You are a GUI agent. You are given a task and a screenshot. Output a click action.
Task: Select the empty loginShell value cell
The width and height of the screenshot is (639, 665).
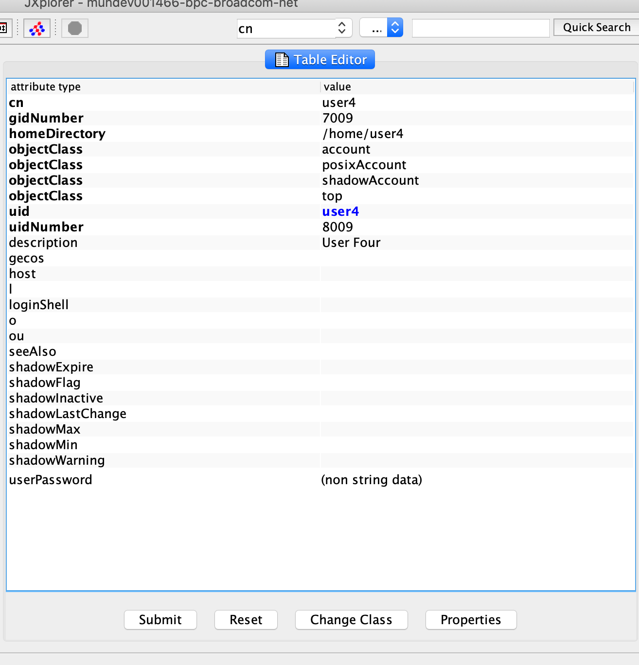(x=477, y=305)
